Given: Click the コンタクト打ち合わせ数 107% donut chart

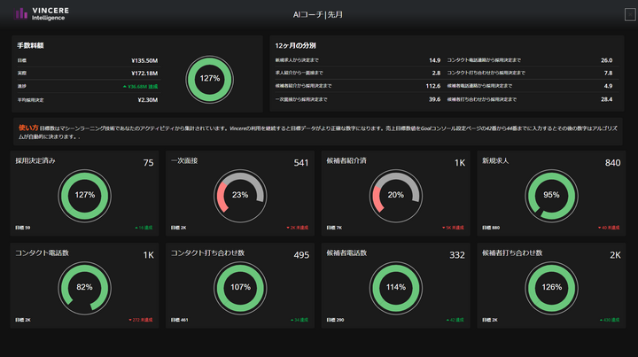Looking at the screenshot, I should pyautogui.click(x=240, y=287).
